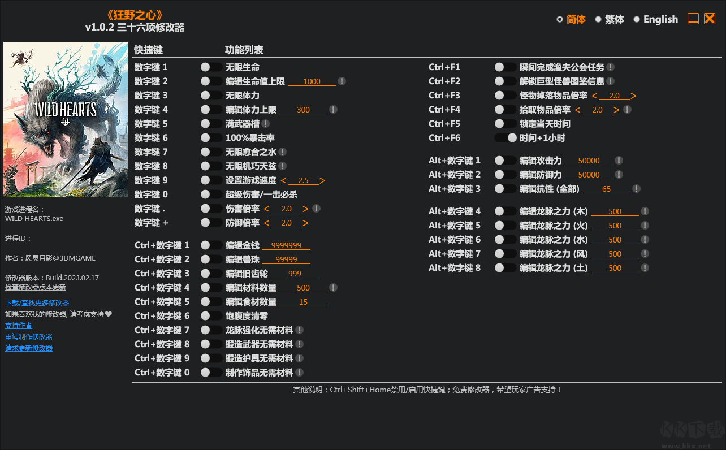Click info icon next to 制作饰品无需材料

click(299, 373)
